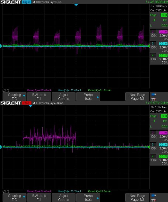This screenshot has height=202, width=168.
Task: Click the network LAN icon in the Stop capture
Action: 154,200
